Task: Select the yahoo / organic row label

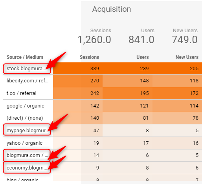Action: (x=24, y=143)
